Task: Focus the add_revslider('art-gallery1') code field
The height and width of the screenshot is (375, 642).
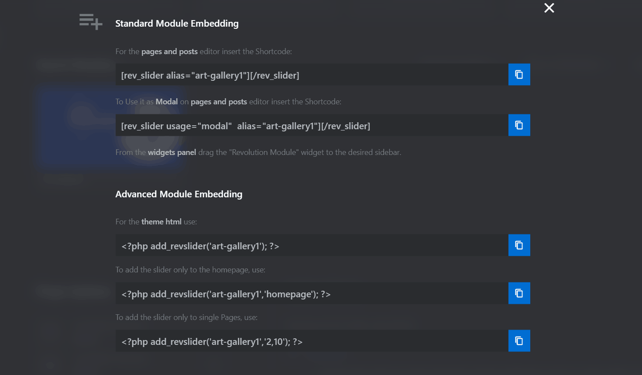Action: coord(312,245)
